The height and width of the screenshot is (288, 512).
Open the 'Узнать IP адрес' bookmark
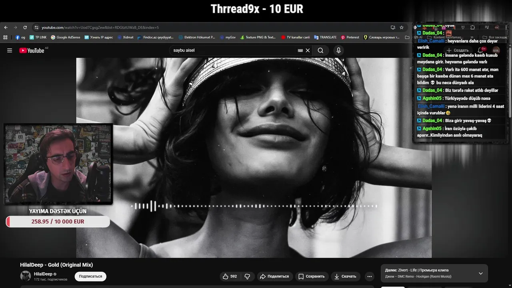pos(99,37)
